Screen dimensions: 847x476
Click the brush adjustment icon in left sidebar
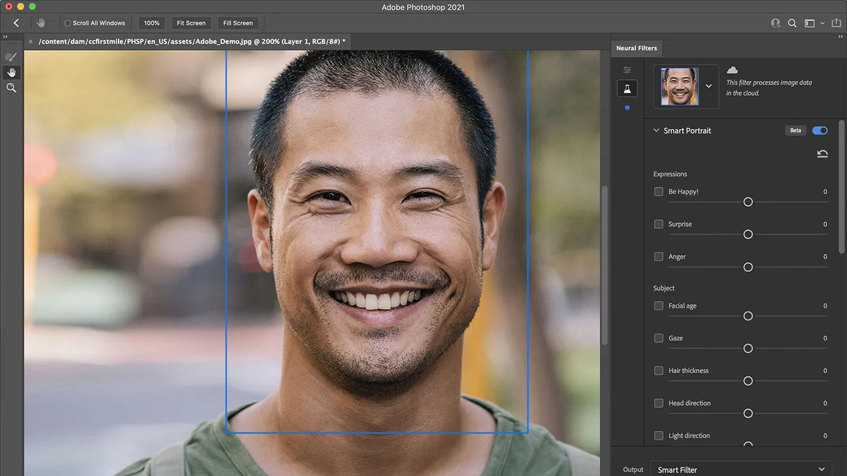coord(11,56)
